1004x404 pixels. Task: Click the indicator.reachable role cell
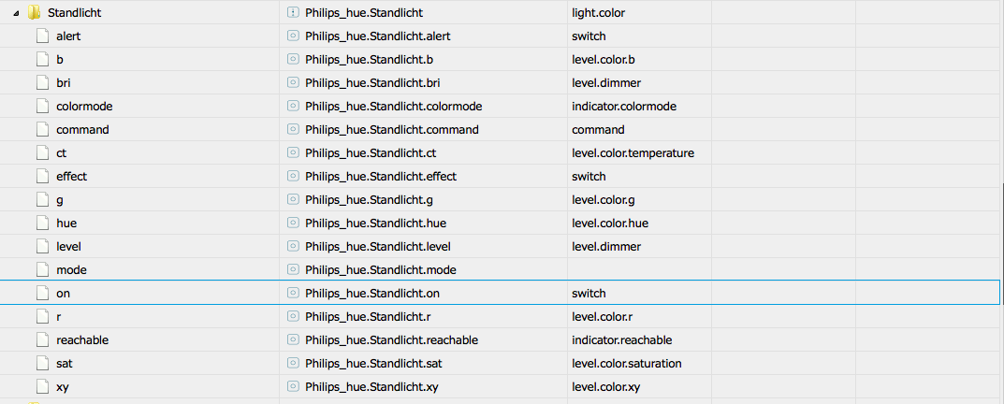coord(639,340)
